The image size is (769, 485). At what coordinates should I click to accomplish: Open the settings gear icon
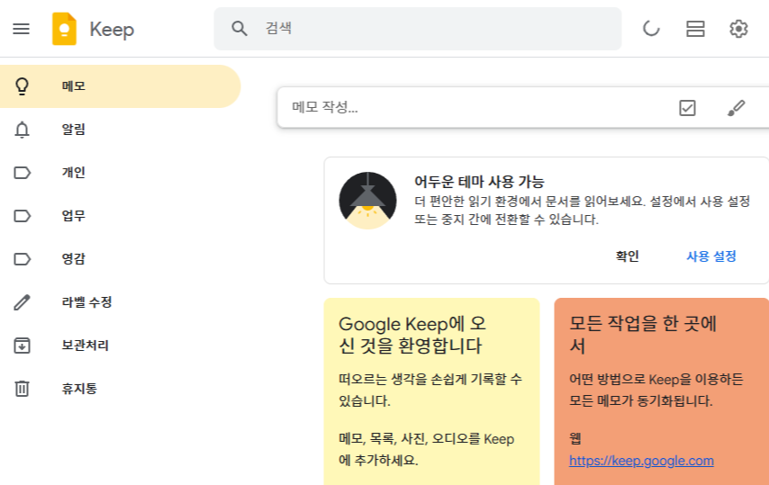pyautogui.click(x=738, y=29)
